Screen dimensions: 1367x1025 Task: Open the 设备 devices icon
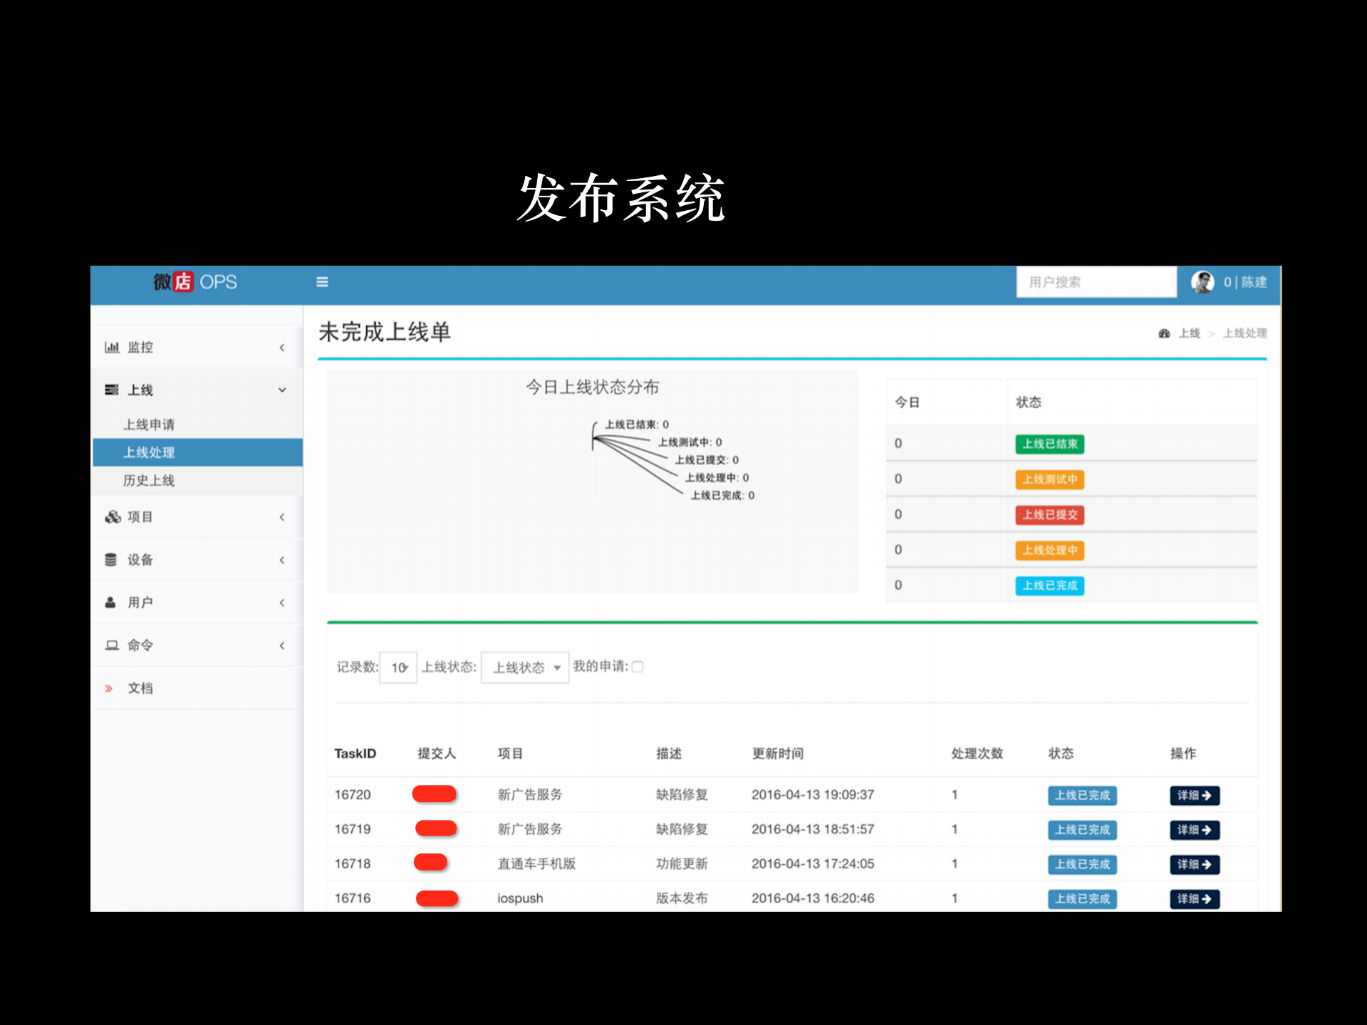[113, 560]
